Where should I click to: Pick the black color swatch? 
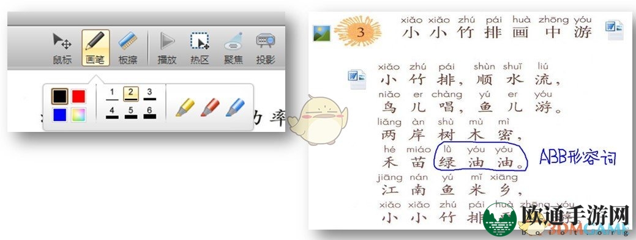coord(59,96)
